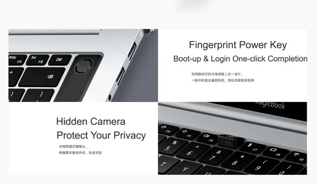The image size is (317, 184).
Task: Click the Ins F12 key
Action: [38, 60]
